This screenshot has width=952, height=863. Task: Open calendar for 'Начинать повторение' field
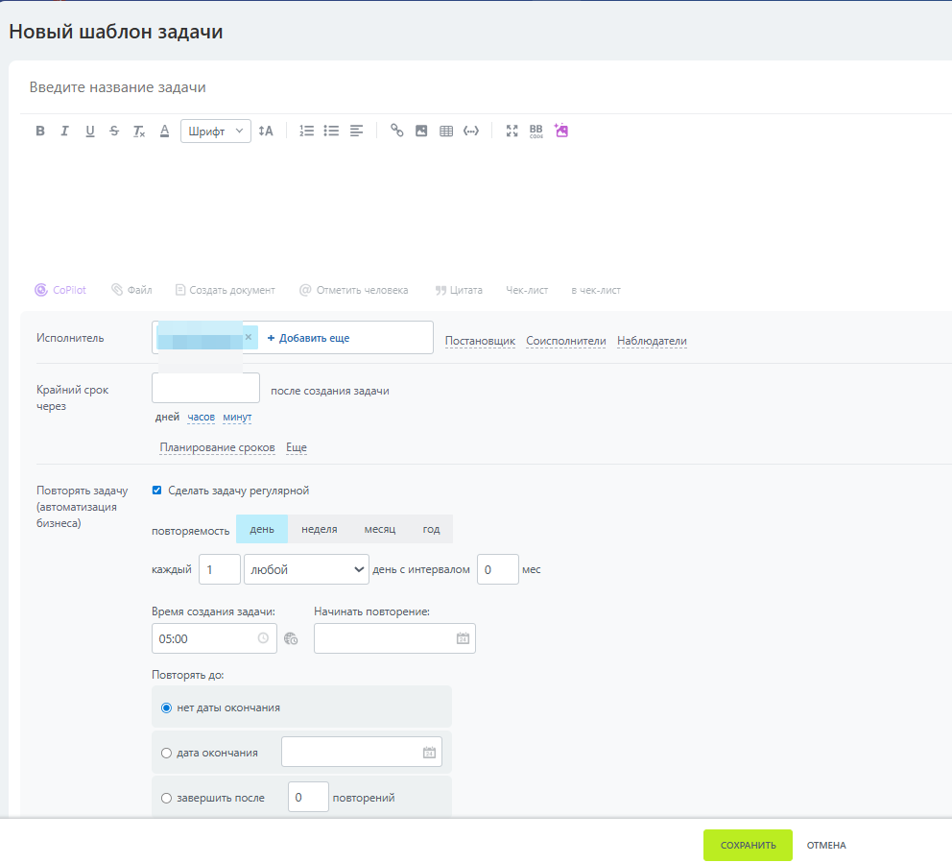[x=463, y=638]
